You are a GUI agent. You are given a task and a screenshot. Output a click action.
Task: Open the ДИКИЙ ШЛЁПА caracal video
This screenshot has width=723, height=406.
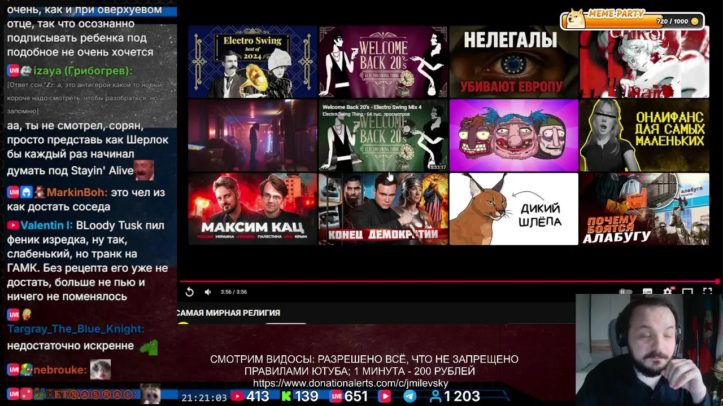(x=513, y=209)
